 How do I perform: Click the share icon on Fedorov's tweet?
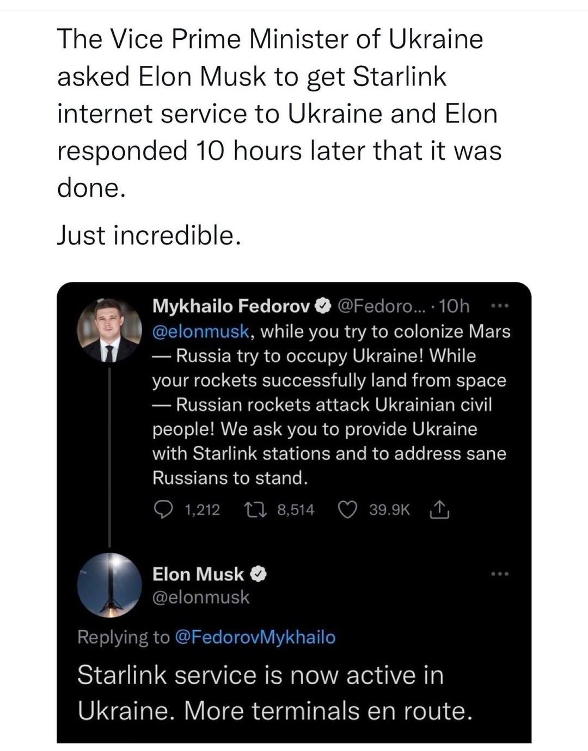point(440,510)
